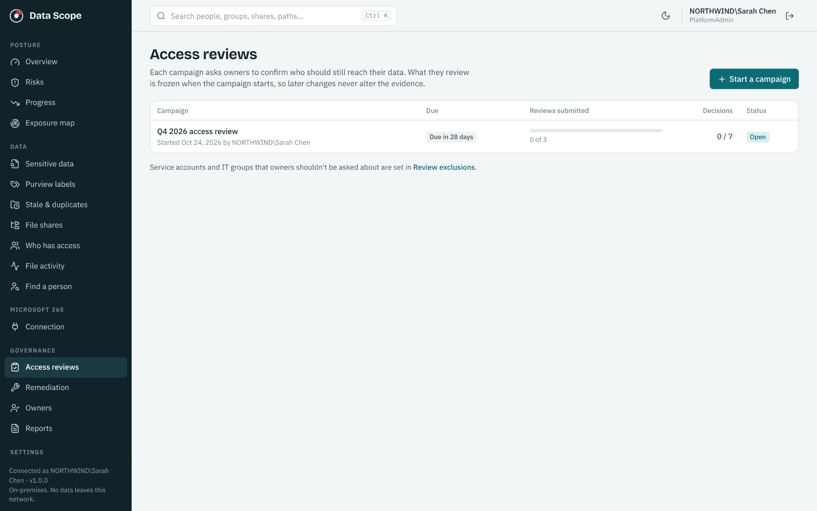Click the NORTHWIND\Sarah Chen user name in header
This screenshot has height=511, width=817.
point(732,11)
